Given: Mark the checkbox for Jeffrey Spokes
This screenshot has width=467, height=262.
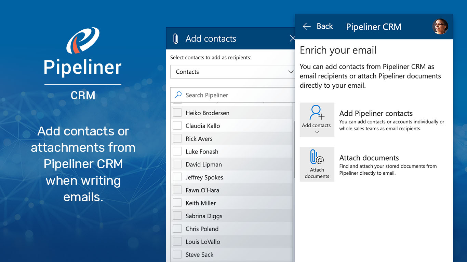Looking at the screenshot, I should tap(177, 177).
